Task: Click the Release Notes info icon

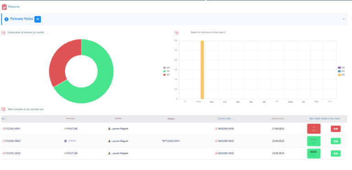Action: [6, 19]
